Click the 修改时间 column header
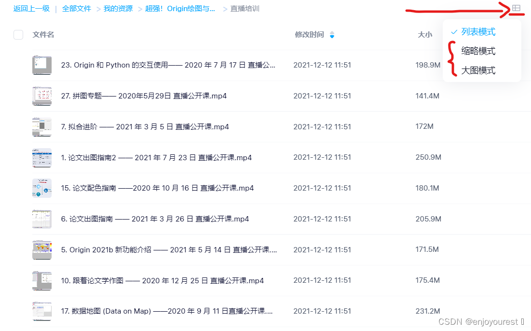This screenshot has height=331, width=531. (309, 35)
